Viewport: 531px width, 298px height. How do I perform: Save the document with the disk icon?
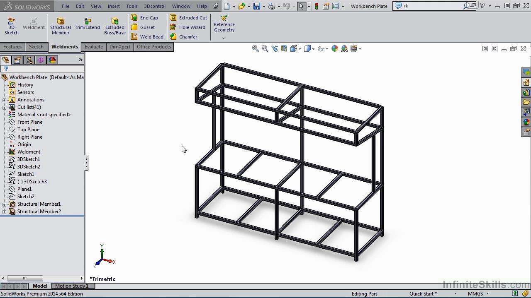[257, 6]
